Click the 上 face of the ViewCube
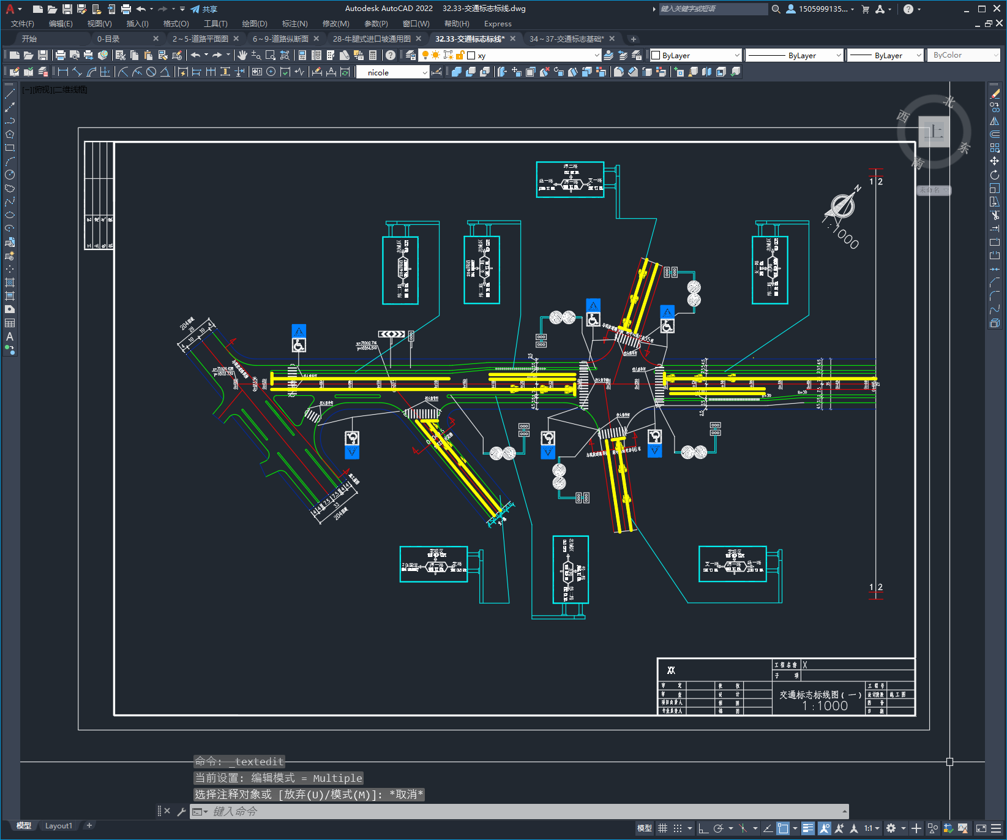The image size is (1007, 840). point(934,131)
